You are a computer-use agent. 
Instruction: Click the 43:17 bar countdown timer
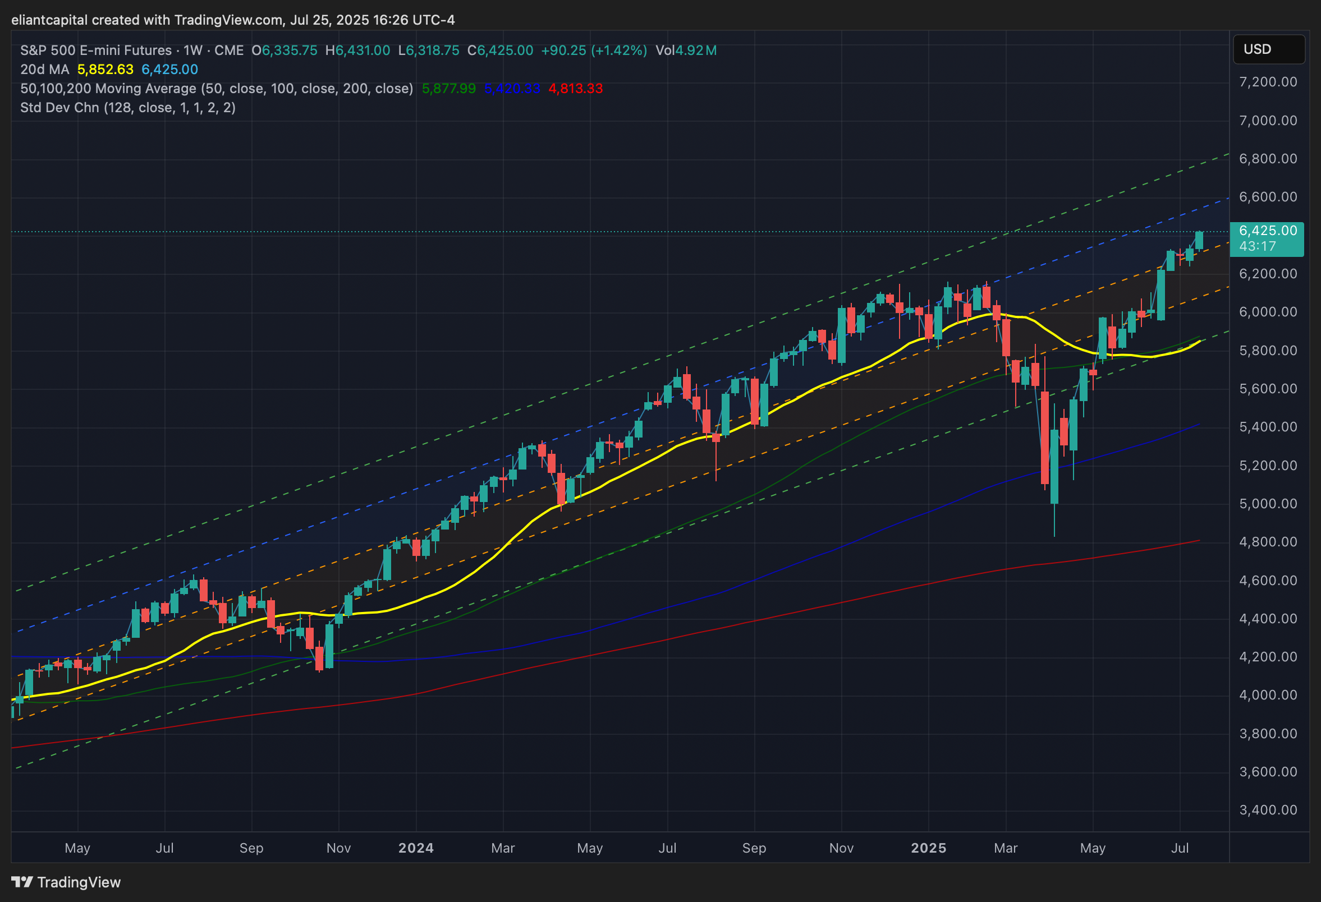tap(1258, 246)
